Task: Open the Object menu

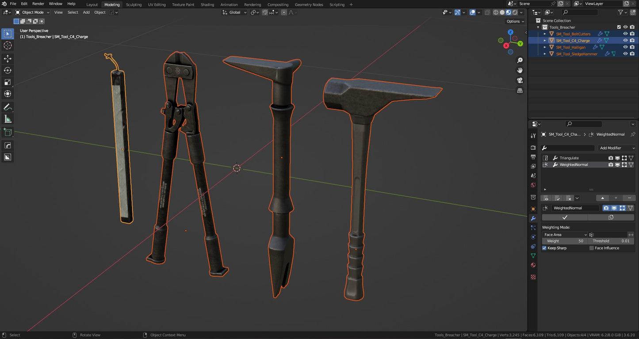Action: coord(99,12)
